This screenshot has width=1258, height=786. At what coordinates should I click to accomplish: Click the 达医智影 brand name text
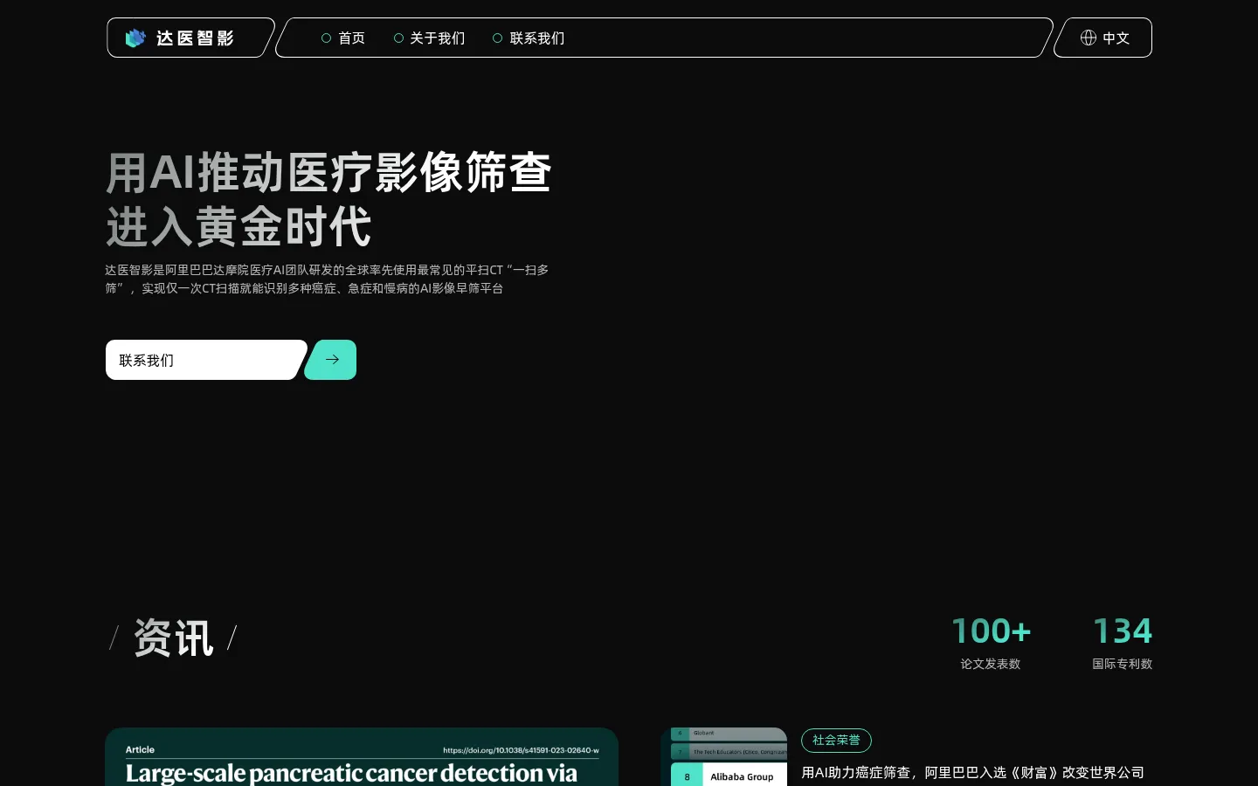point(195,38)
